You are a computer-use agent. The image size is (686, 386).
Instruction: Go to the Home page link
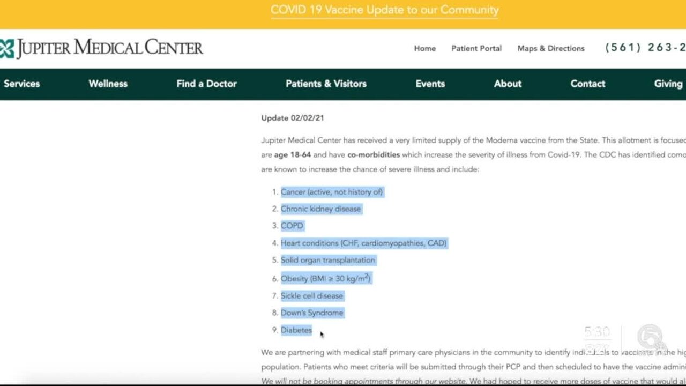click(424, 48)
